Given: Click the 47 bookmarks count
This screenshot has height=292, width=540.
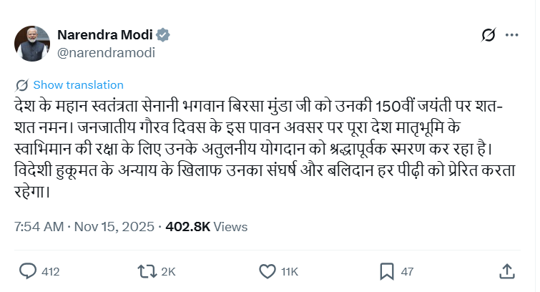Looking at the screenshot, I should click(x=407, y=272).
